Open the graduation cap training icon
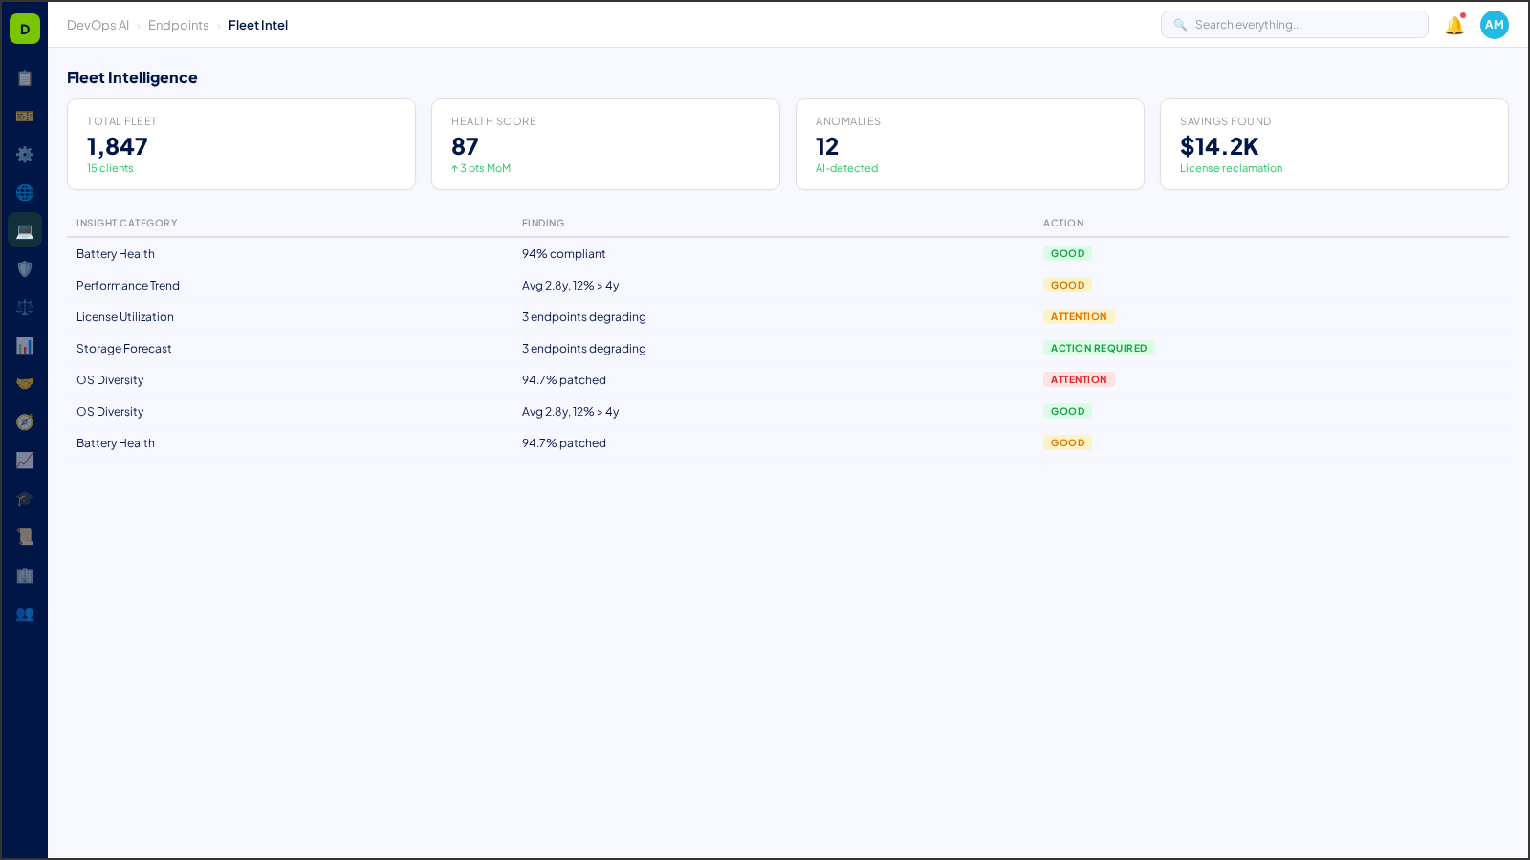Viewport: 1530px width, 860px height. 25,498
